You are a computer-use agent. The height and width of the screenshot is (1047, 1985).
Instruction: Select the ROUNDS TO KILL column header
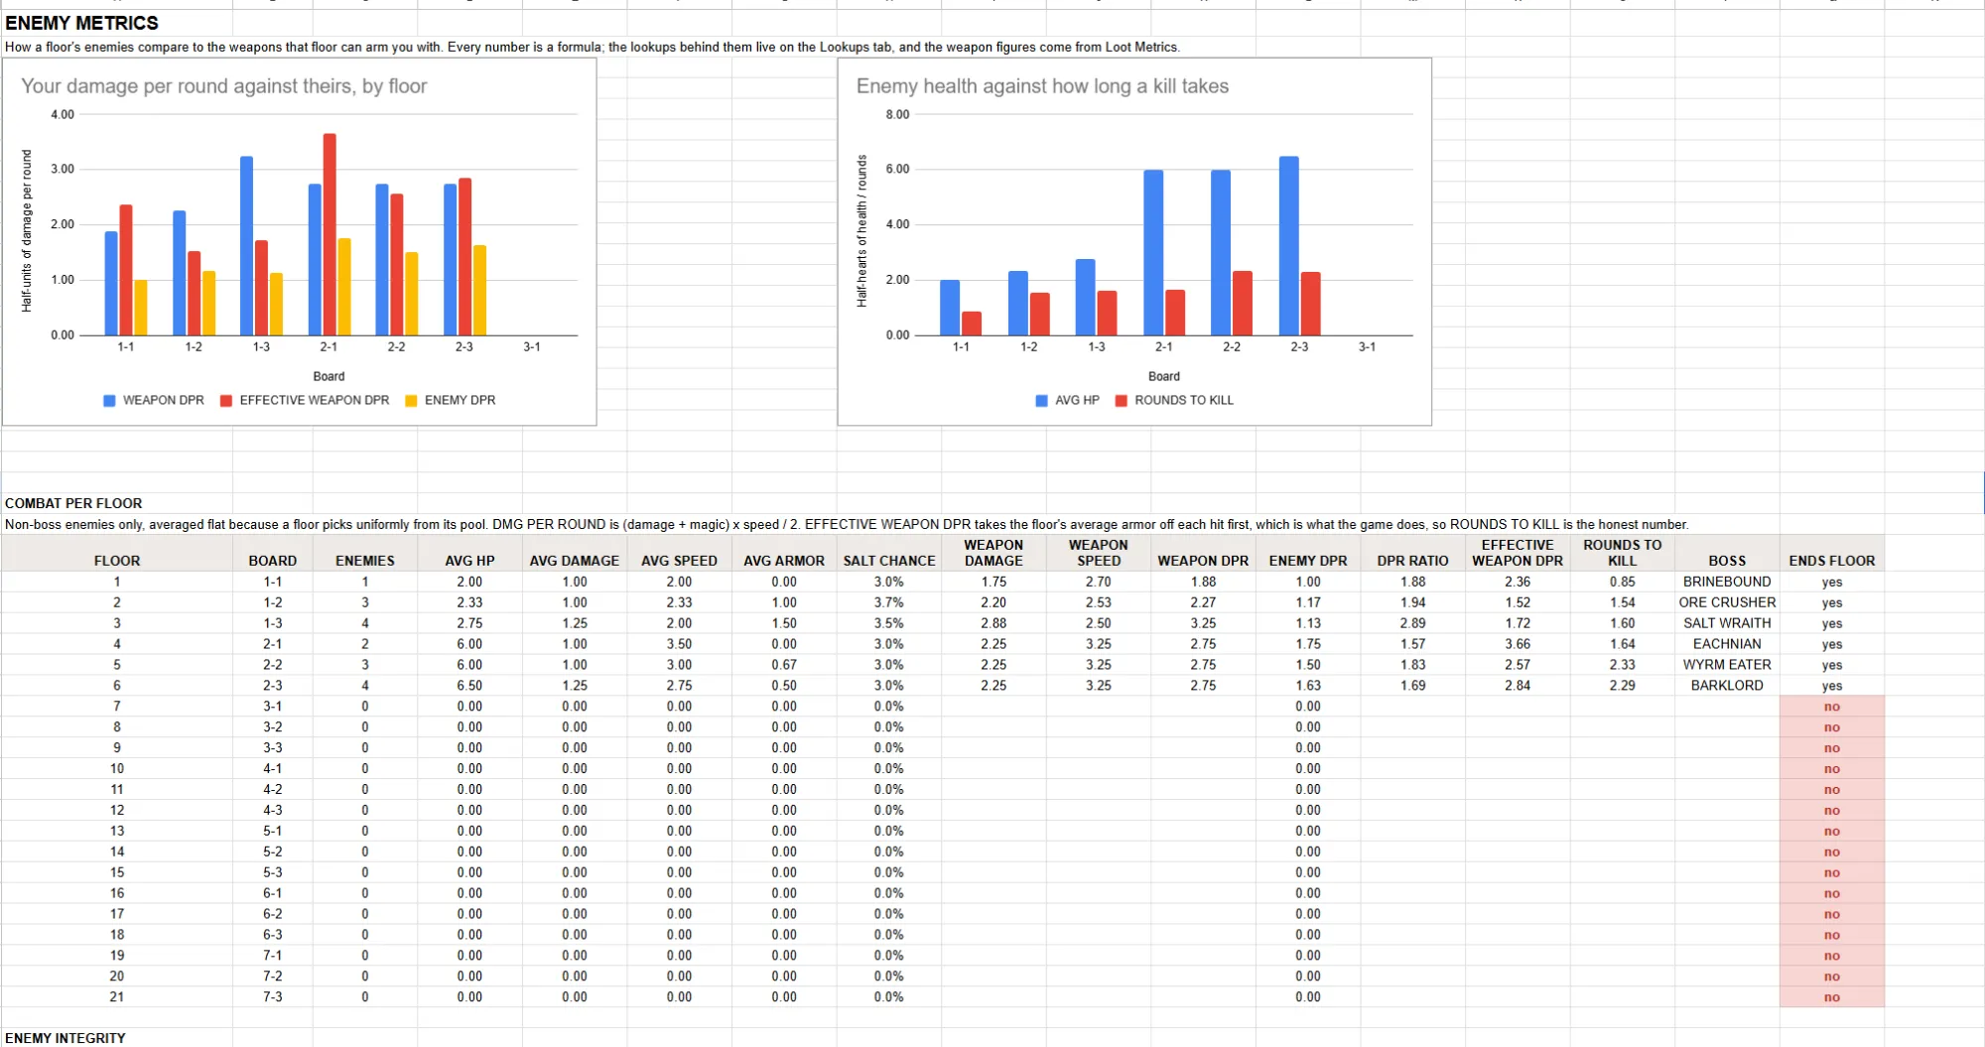pyautogui.click(x=1622, y=553)
